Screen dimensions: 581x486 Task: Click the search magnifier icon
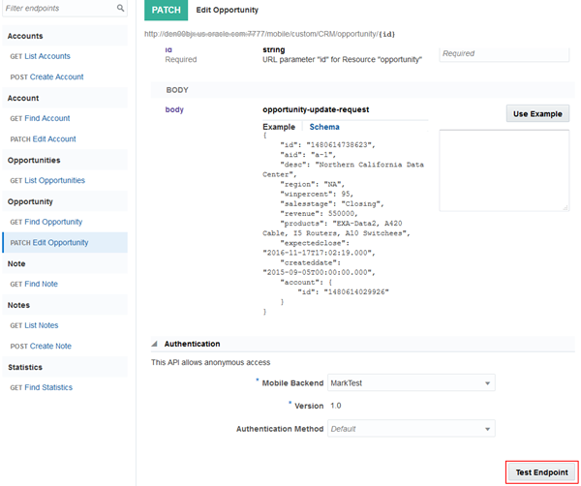click(x=120, y=8)
